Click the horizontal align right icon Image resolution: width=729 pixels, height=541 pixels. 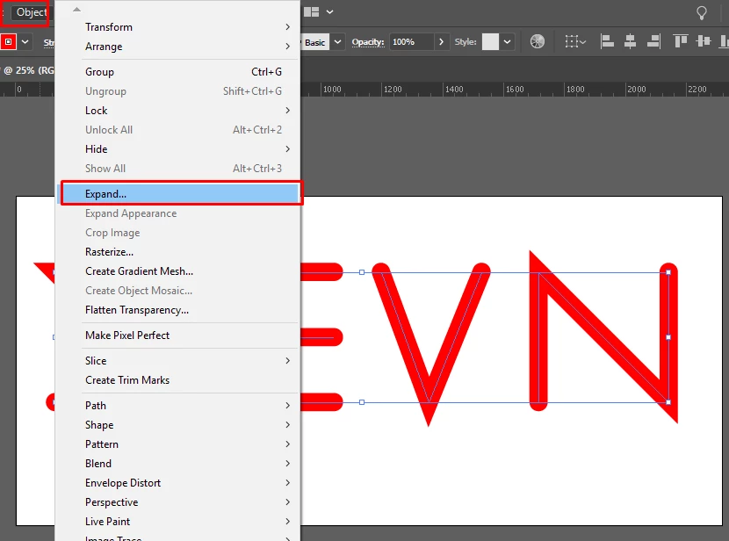(653, 42)
